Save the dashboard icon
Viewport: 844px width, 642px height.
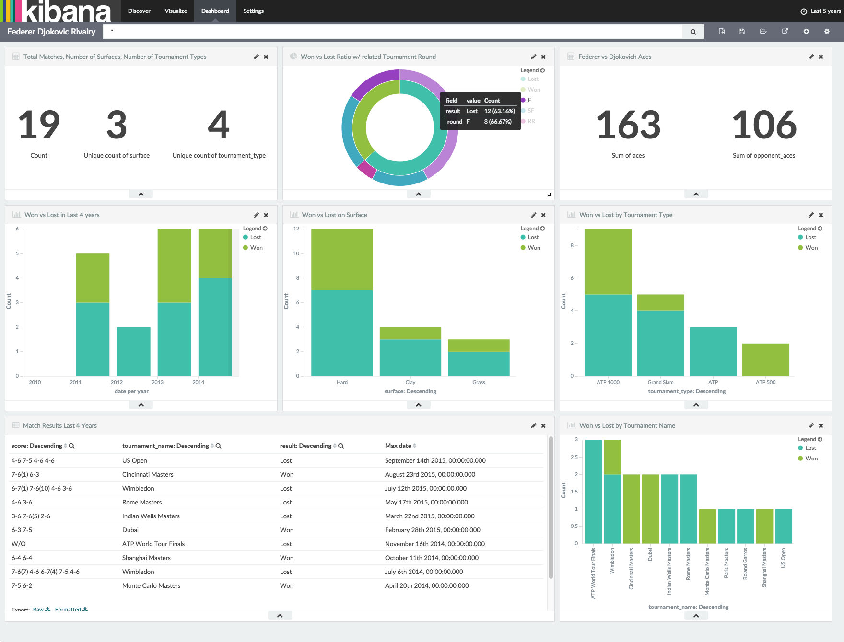[x=742, y=31]
